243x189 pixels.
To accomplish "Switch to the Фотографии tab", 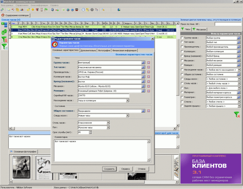I will pos(104,50).
